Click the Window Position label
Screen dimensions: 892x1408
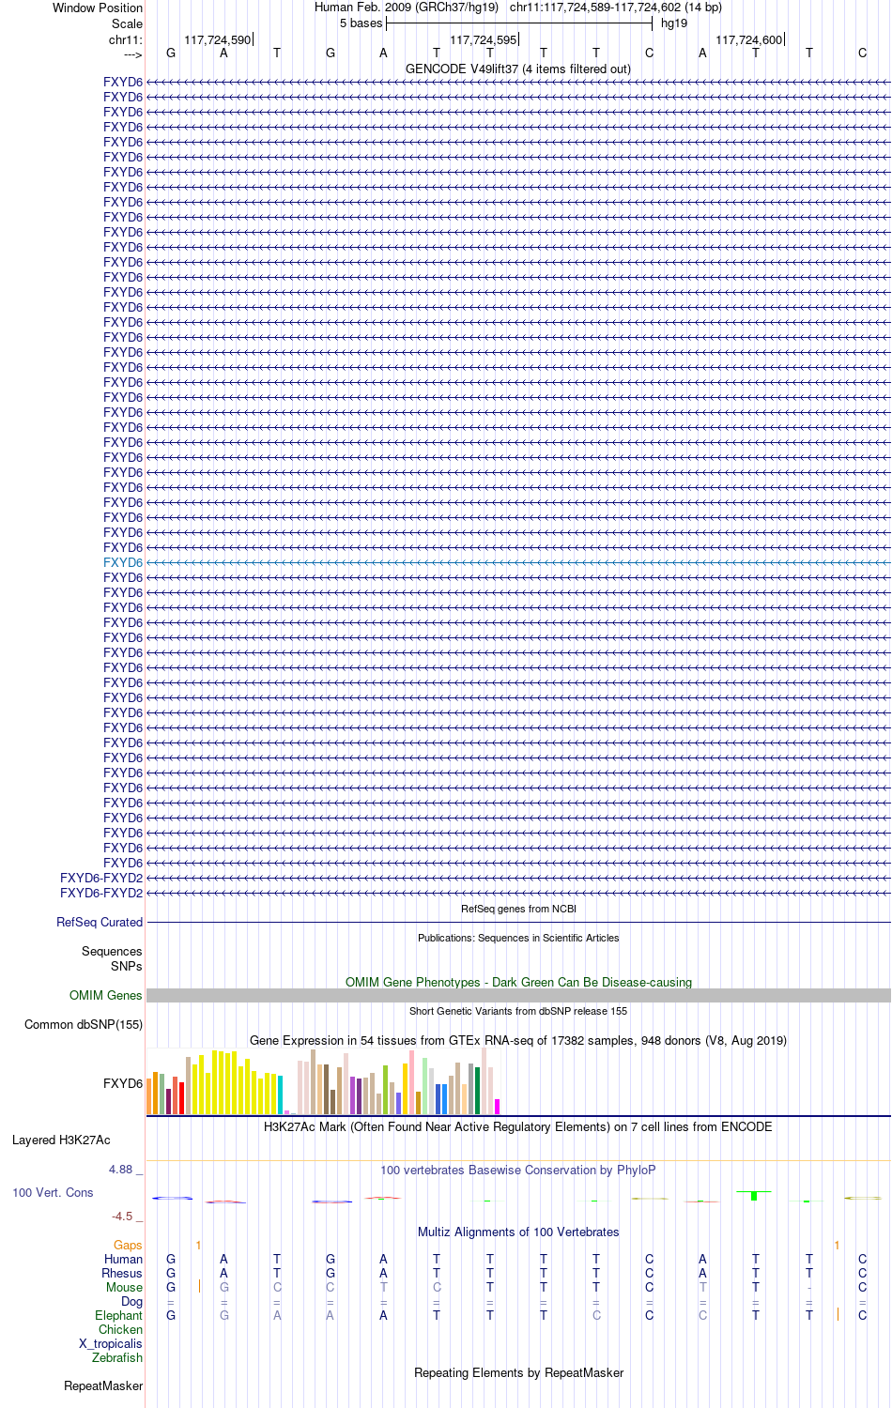[98, 8]
